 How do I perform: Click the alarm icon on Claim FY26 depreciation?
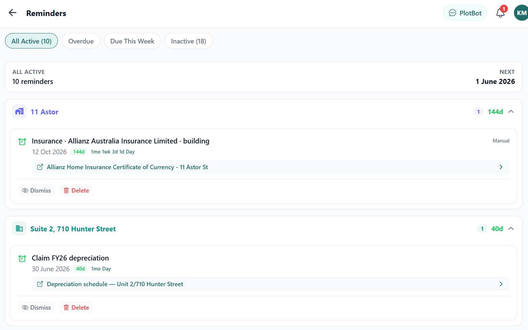pyautogui.click(x=22, y=258)
